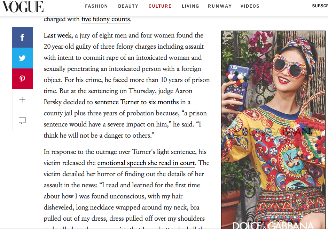Go to the Videos section
The width and height of the screenshot is (328, 229).
click(x=250, y=6)
